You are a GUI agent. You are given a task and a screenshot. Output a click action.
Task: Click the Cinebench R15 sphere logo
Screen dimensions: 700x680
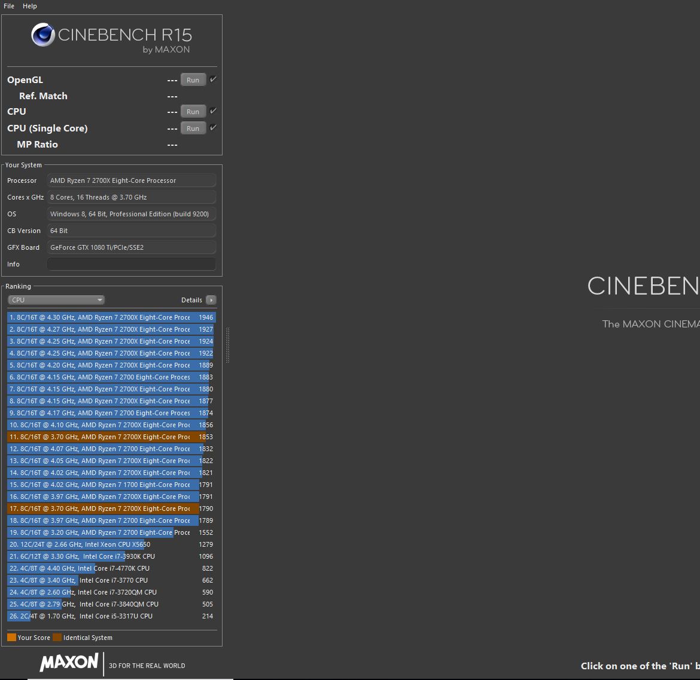pos(43,35)
